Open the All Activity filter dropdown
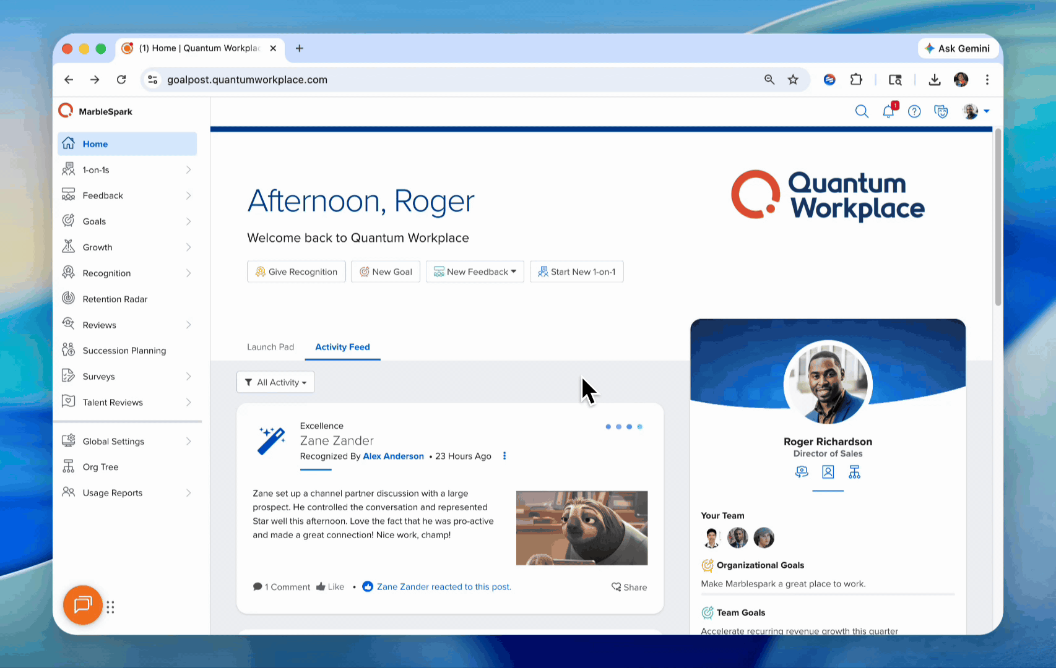This screenshot has width=1056, height=668. point(275,382)
